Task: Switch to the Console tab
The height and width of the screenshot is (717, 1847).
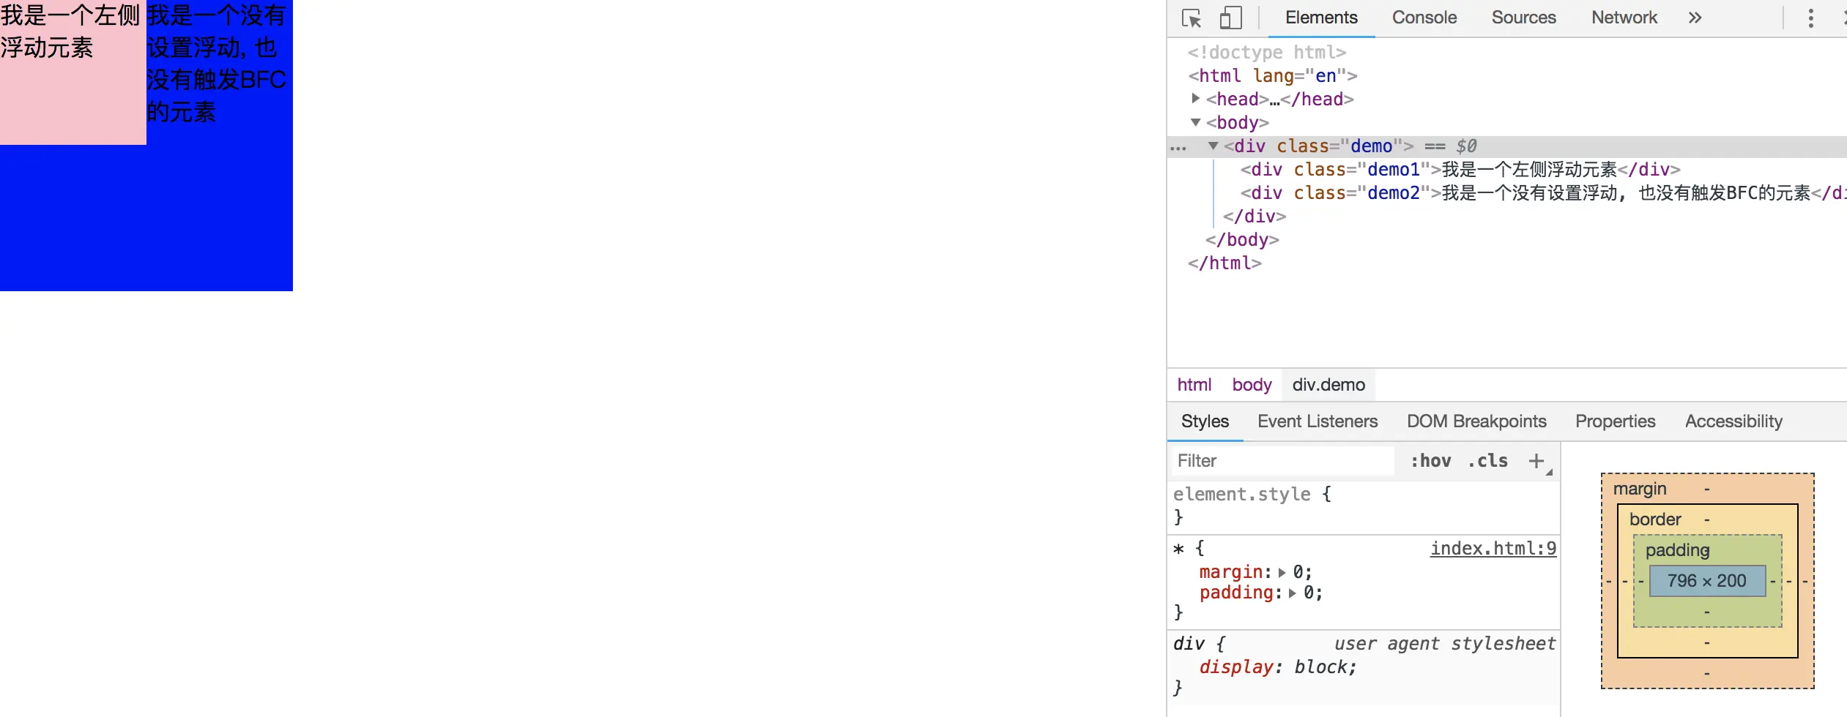Action: point(1424,18)
